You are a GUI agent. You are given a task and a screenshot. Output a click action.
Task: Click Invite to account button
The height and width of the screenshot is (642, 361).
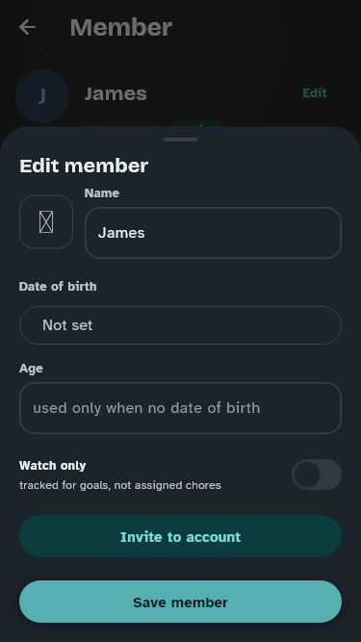(181, 536)
